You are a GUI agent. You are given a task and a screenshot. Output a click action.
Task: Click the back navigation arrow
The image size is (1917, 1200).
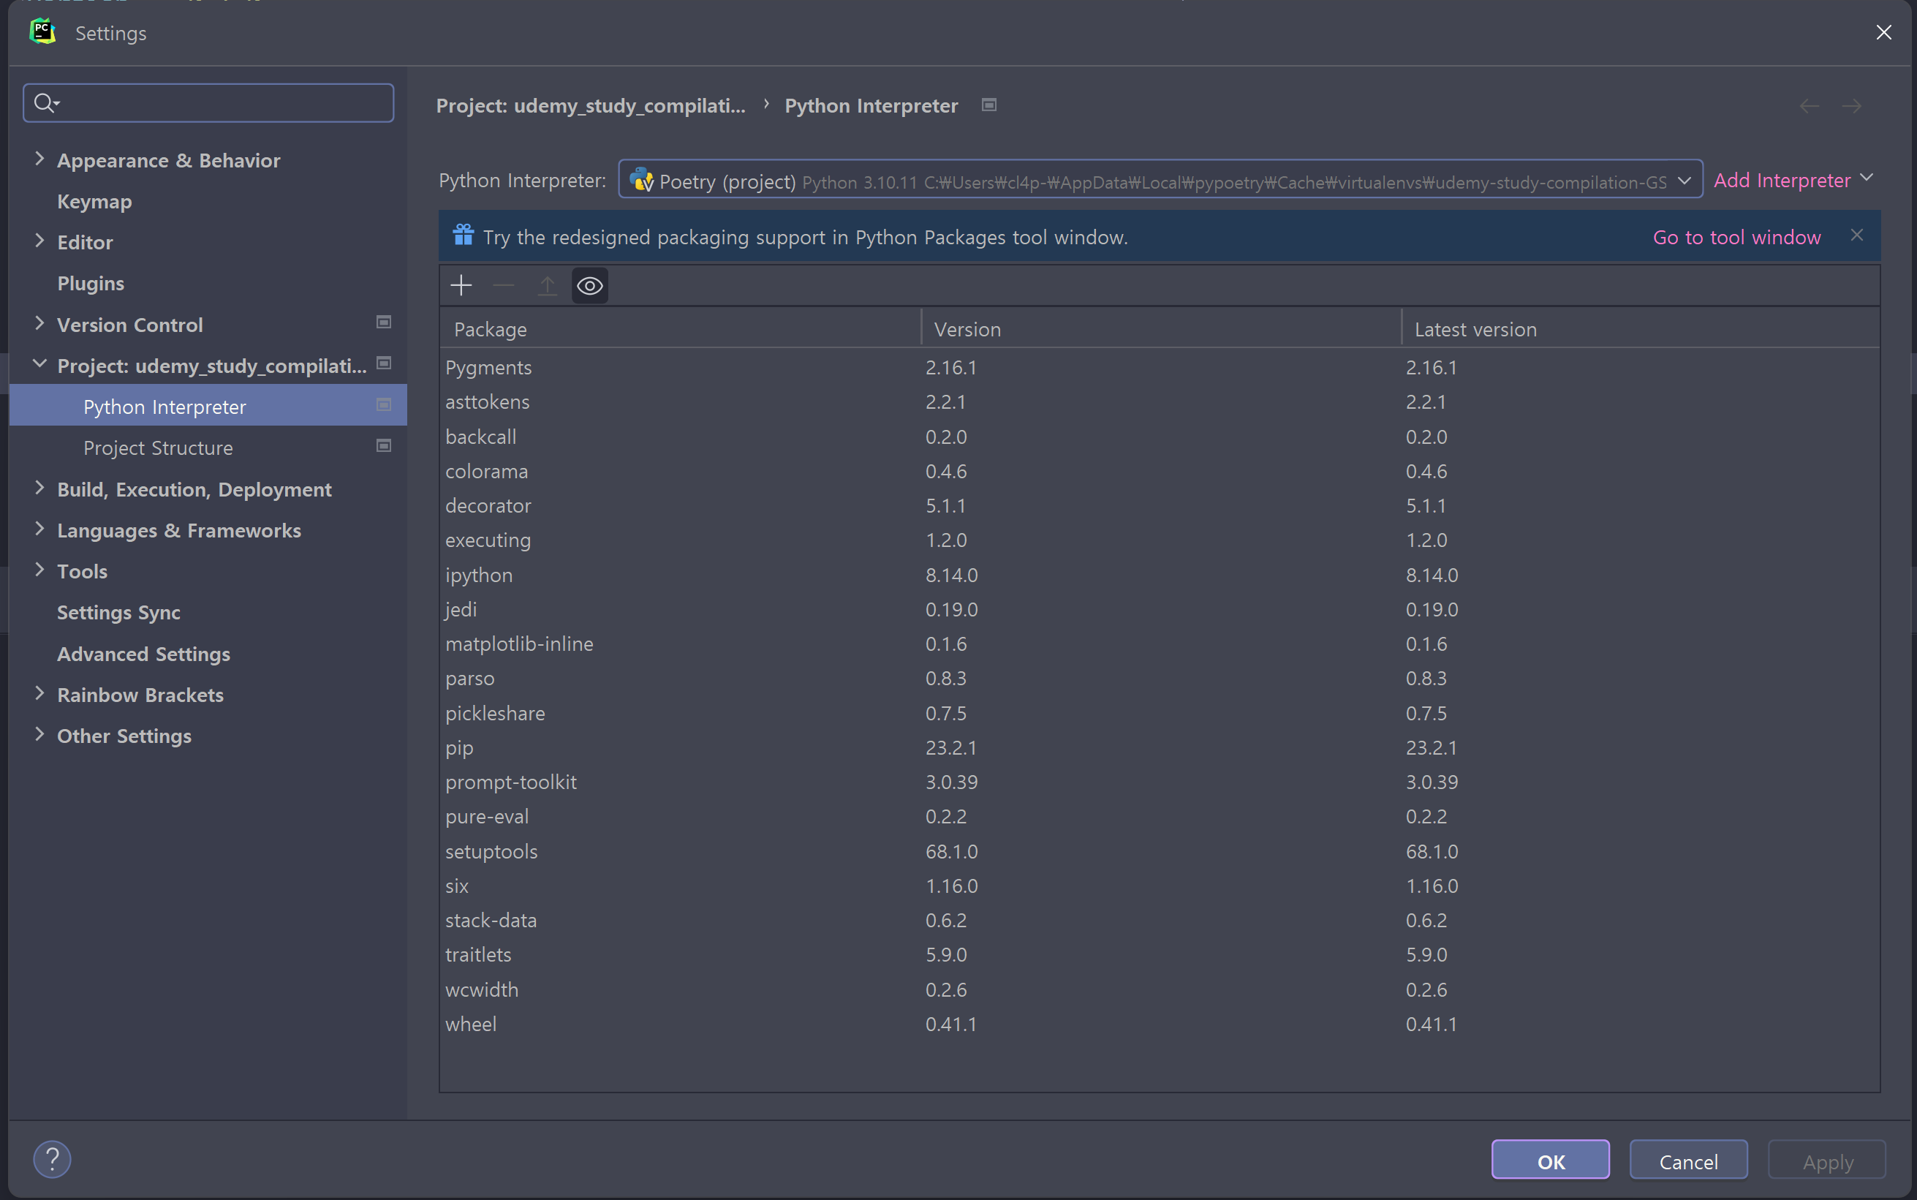[x=1809, y=106]
